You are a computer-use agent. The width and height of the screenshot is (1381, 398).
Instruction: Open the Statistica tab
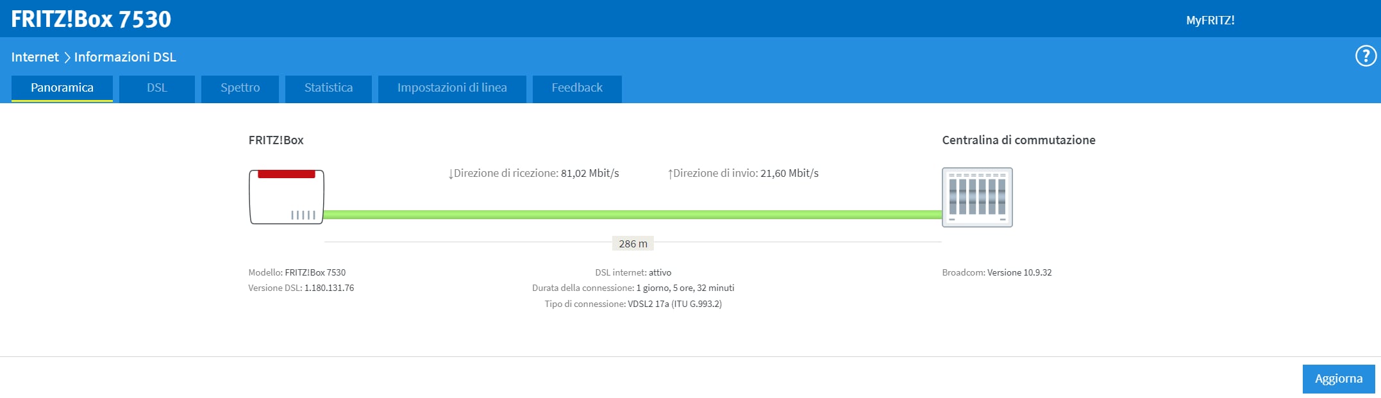point(328,88)
